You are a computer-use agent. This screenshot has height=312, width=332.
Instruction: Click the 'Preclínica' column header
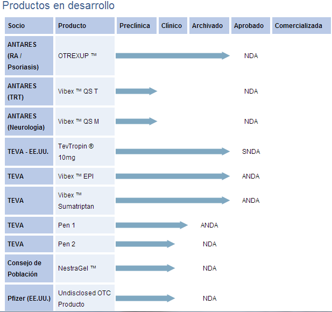click(x=137, y=26)
